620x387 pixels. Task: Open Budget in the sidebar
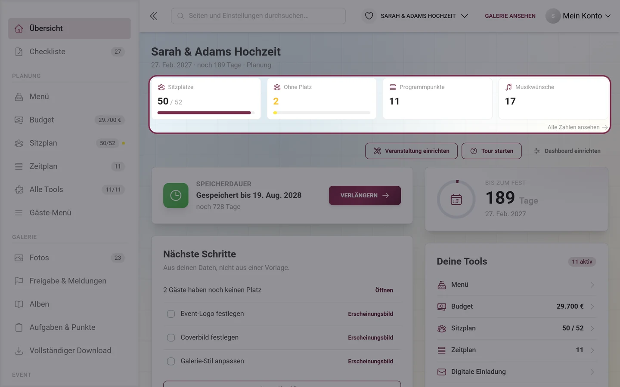click(x=69, y=120)
